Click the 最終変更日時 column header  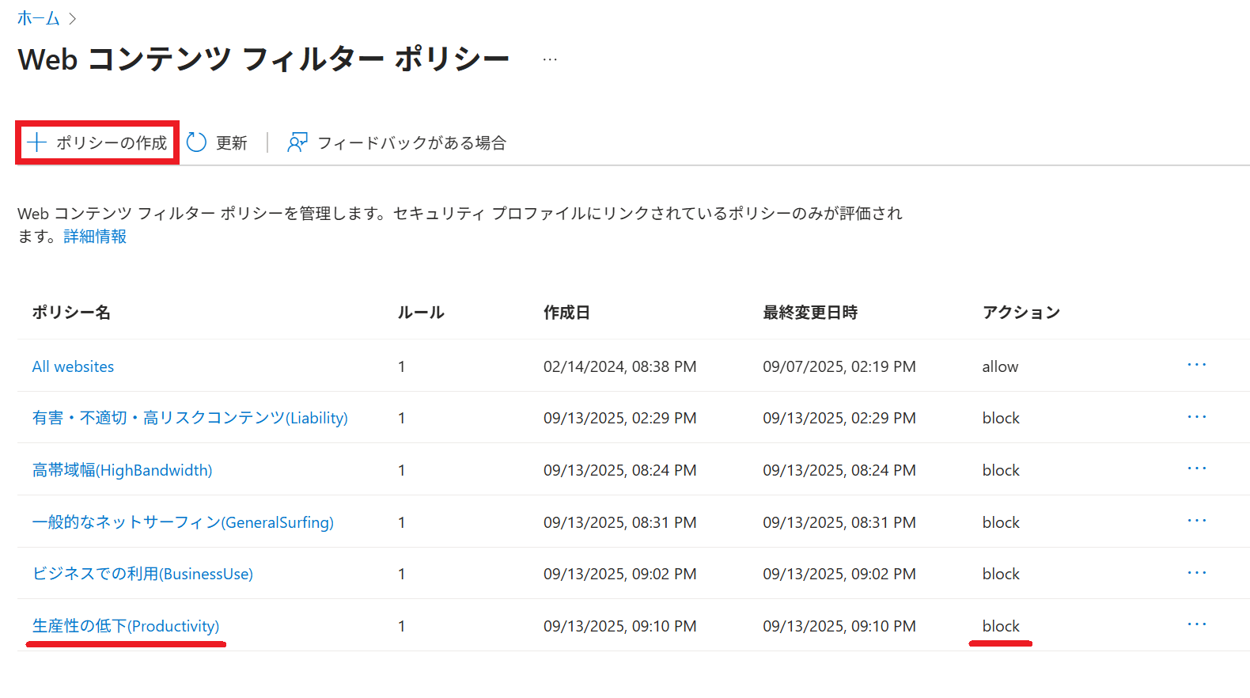tap(810, 313)
